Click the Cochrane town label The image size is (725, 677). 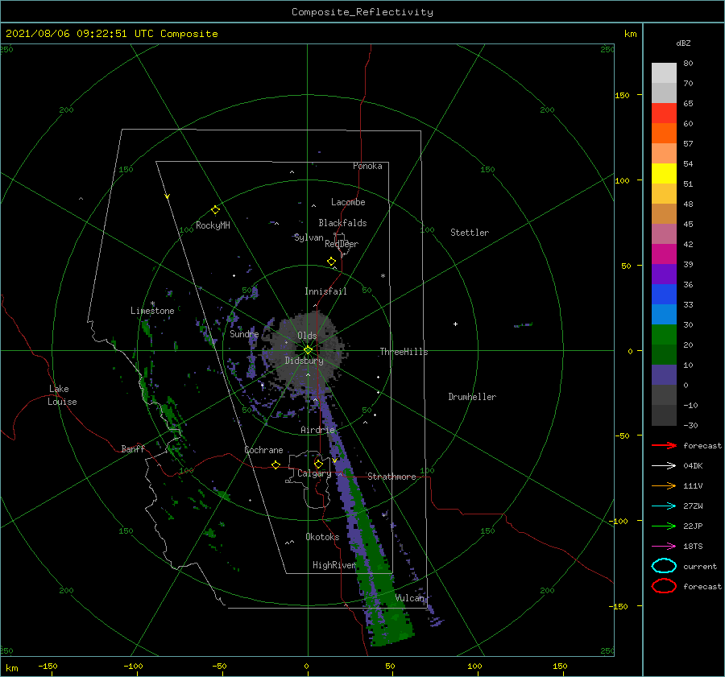(263, 450)
